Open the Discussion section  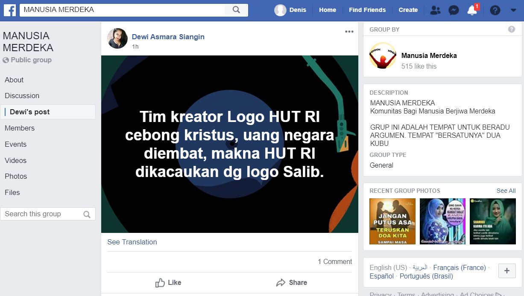pos(22,96)
